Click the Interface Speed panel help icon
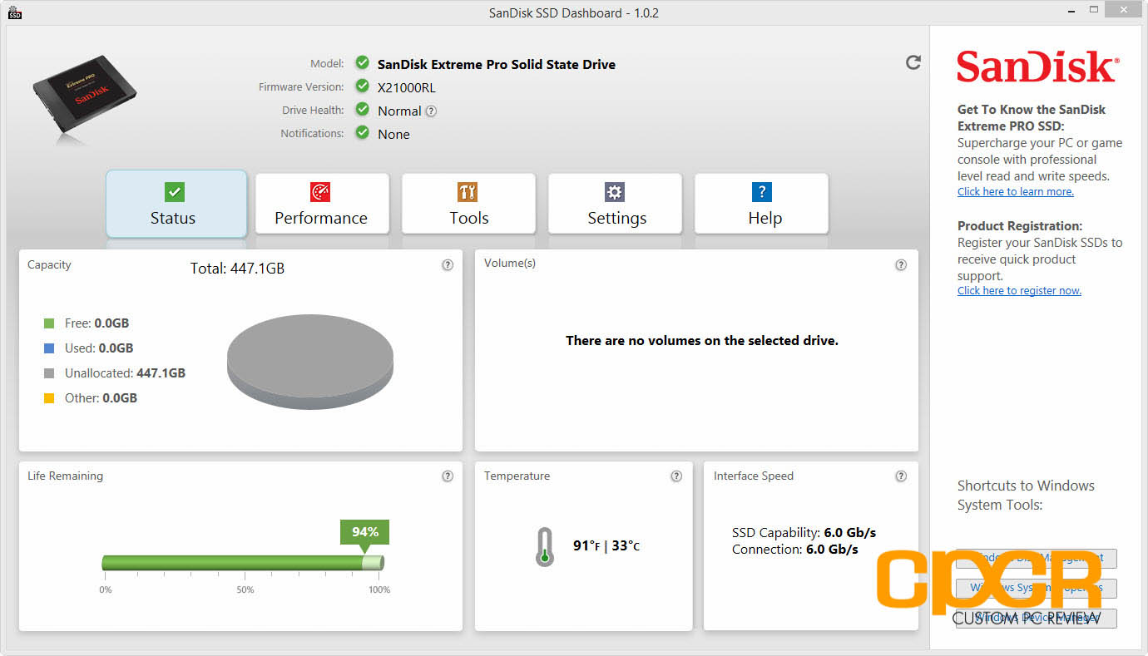Viewport: 1148px width, 656px height. [901, 476]
